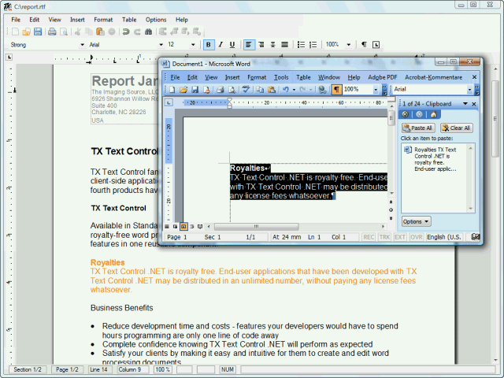Click the Home icon in Clipboard pane
Viewport: 504px width, 378px height.
[432, 114]
